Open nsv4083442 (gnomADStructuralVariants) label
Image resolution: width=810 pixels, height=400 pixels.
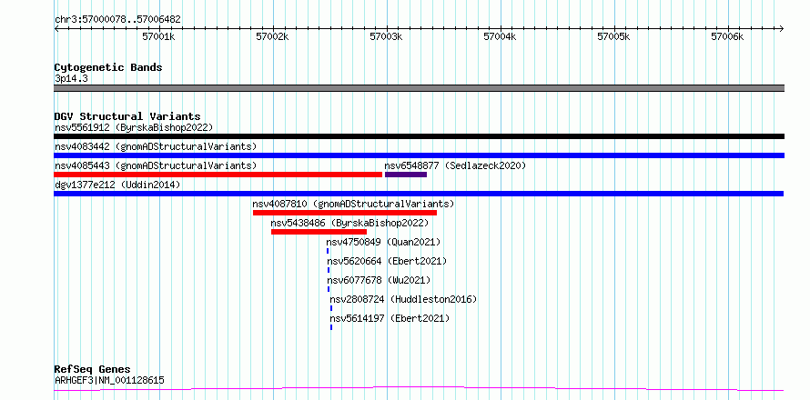coord(156,146)
